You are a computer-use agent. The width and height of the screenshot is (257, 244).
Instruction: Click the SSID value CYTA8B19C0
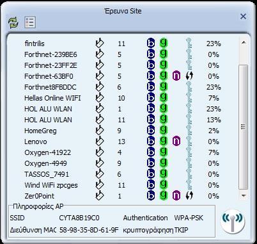(x=79, y=218)
